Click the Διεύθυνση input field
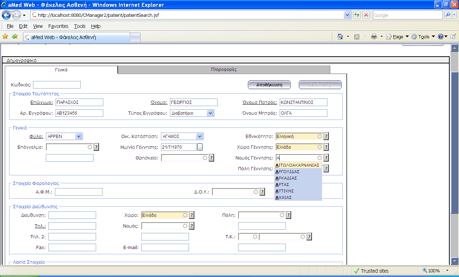 pyautogui.click(x=72, y=215)
